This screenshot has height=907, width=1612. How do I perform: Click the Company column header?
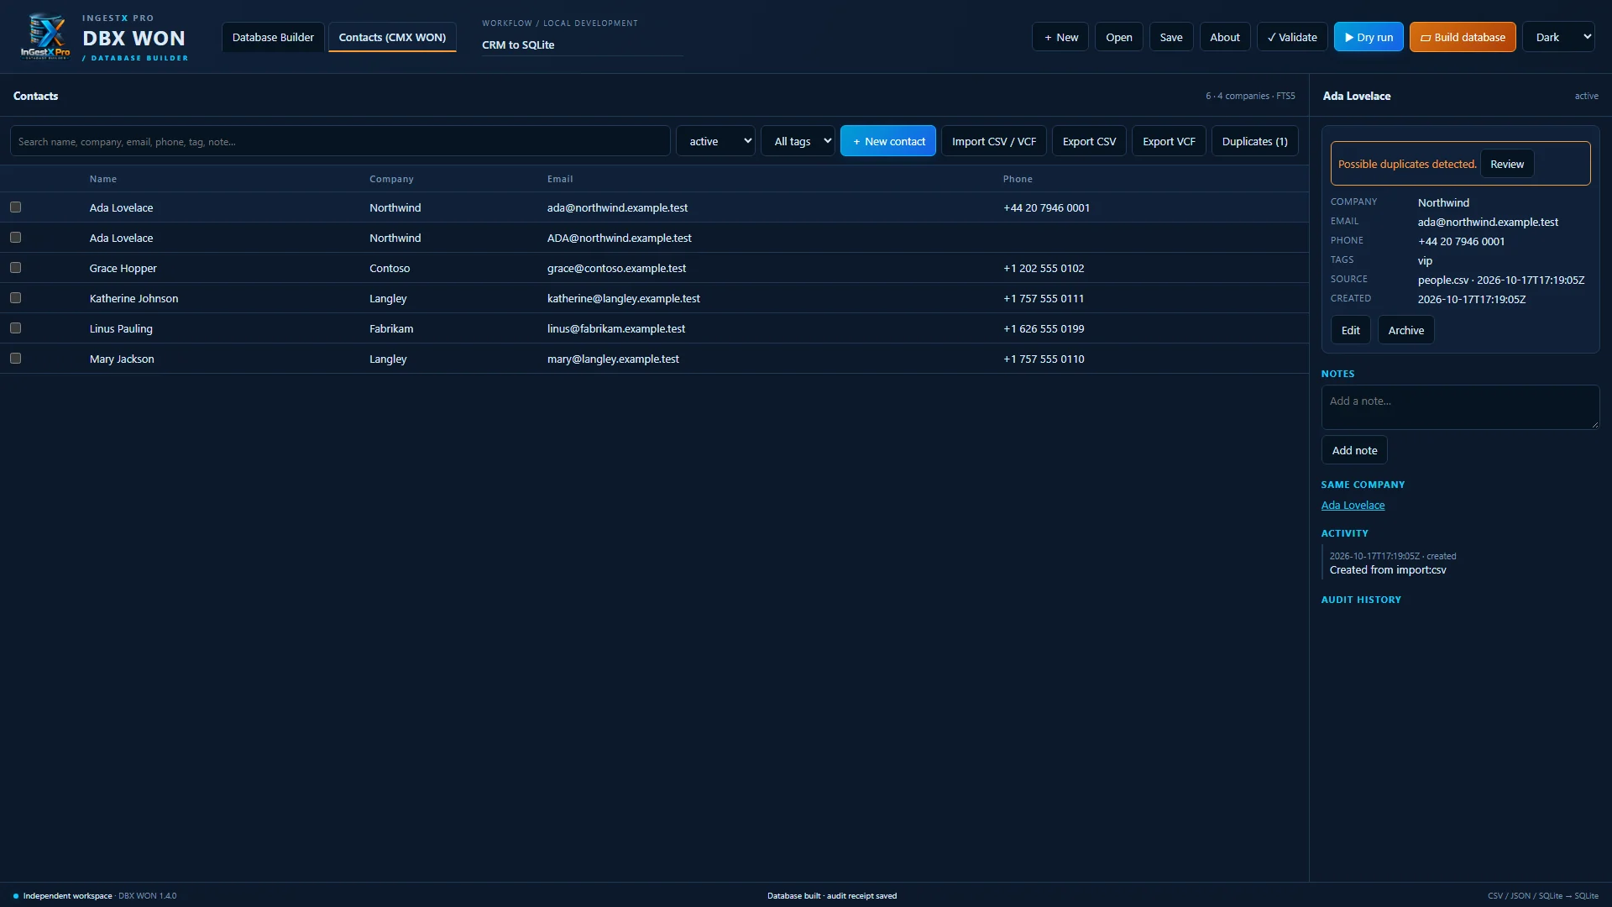391,179
